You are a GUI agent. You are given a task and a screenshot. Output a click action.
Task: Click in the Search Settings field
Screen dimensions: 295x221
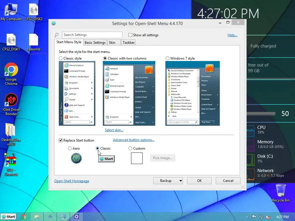[x=92, y=35]
